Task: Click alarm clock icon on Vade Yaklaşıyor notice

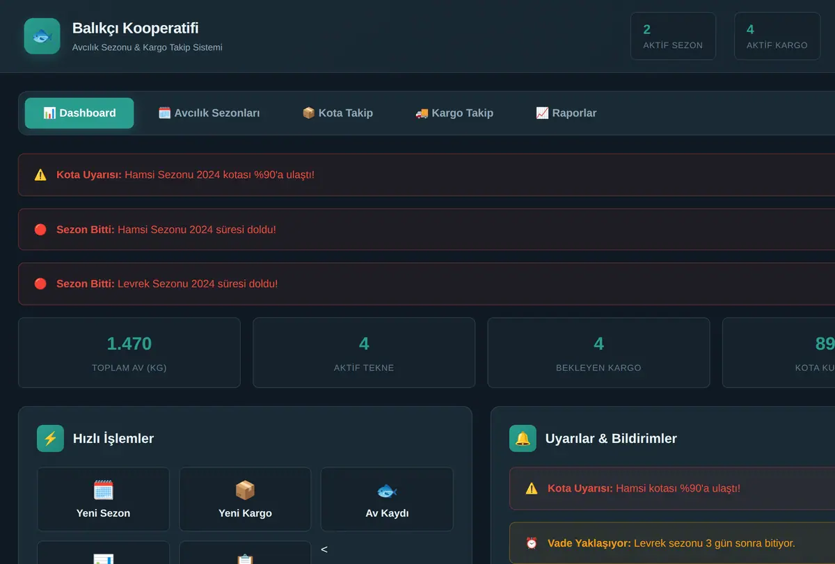Action: pyautogui.click(x=532, y=543)
